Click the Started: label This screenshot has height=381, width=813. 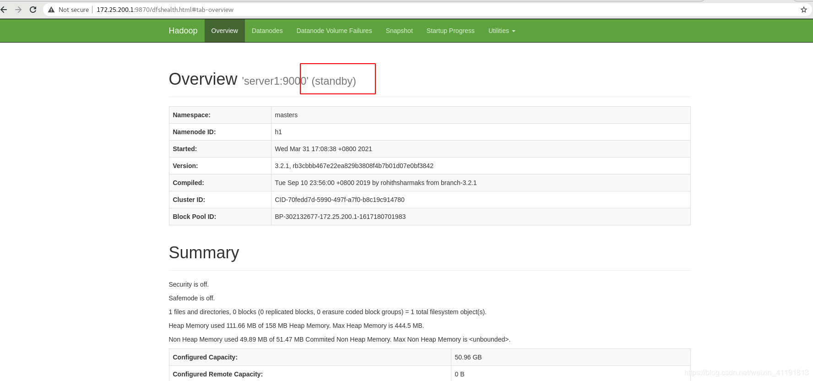(185, 149)
